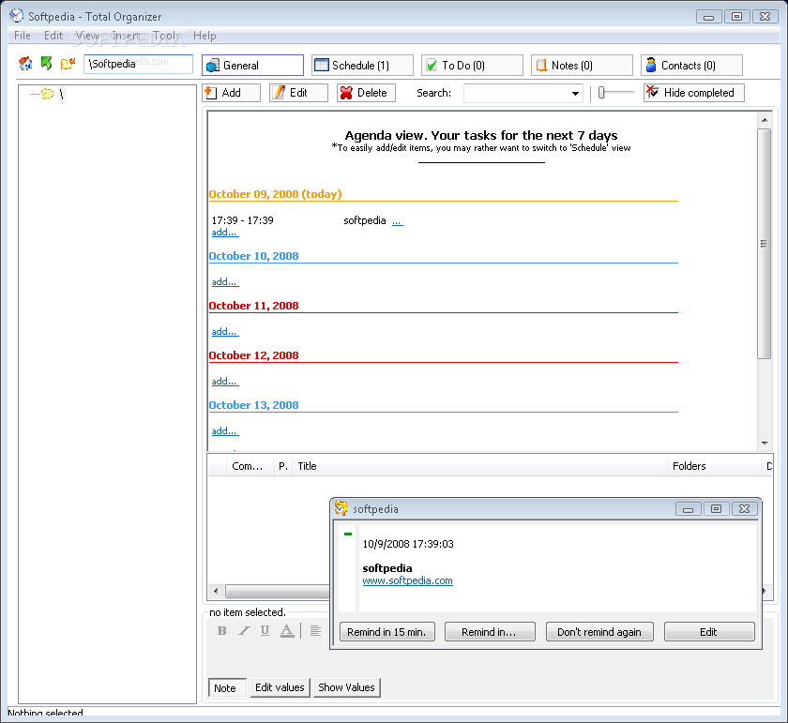
Task: Click the list horizontal scroll left arrow
Action: pyautogui.click(x=216, y=591)
